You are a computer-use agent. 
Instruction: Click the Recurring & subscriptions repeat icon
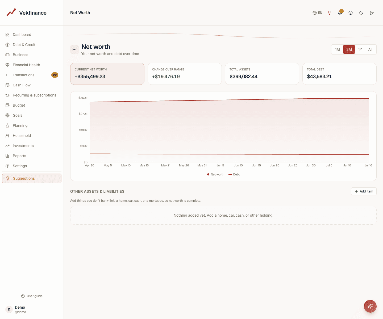[7, 95]
